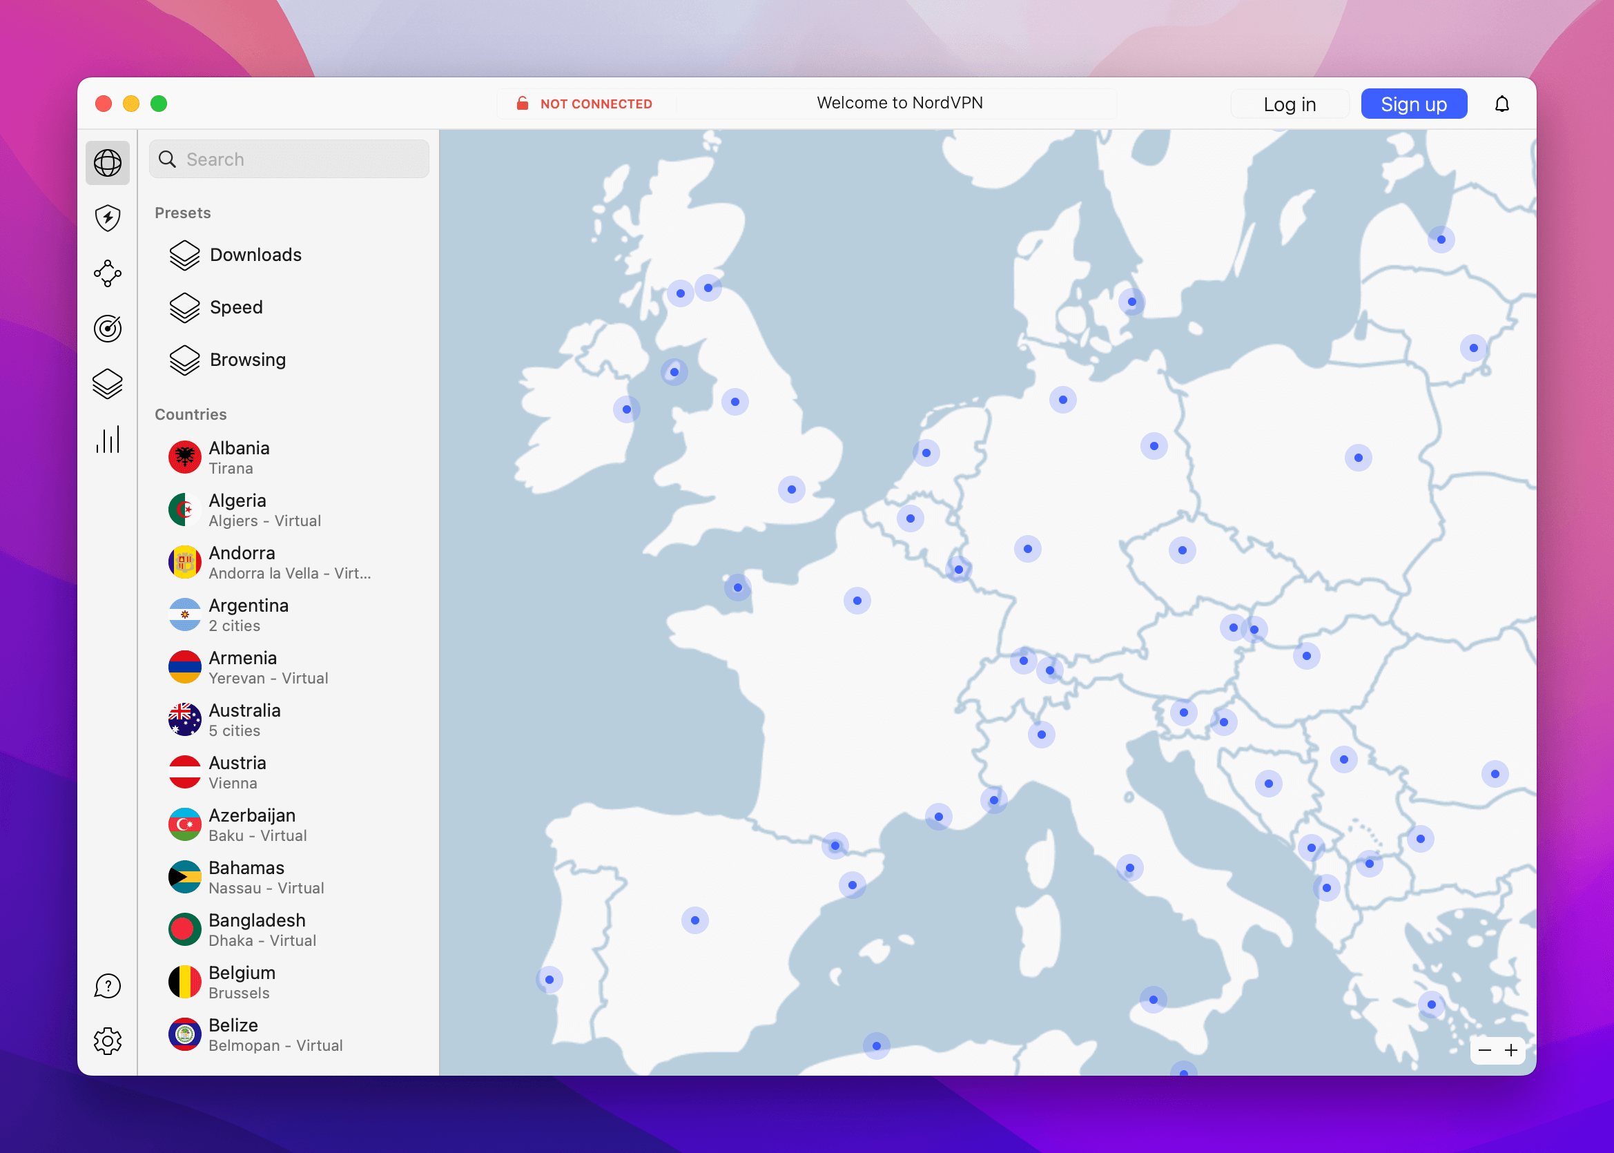Screen dimensions: 1614x1153
Task: Open the presets layers sidebar icon
Action: tap(108, 384)
